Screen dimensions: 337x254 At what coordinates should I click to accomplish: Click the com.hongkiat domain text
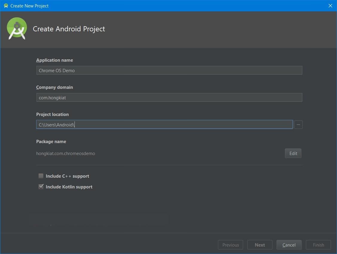click(52, 97)
